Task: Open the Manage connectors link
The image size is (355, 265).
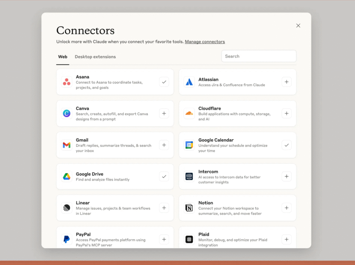Action: [205, 42]
